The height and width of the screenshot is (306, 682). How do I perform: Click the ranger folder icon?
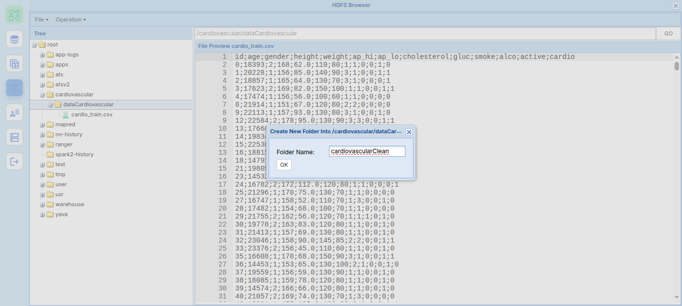[x=50, y=144]
